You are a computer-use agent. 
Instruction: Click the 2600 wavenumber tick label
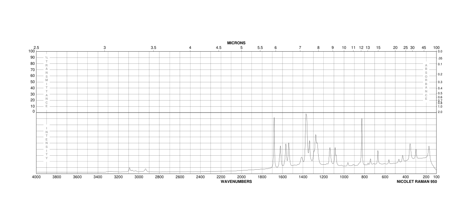click(x=180, y=177)
